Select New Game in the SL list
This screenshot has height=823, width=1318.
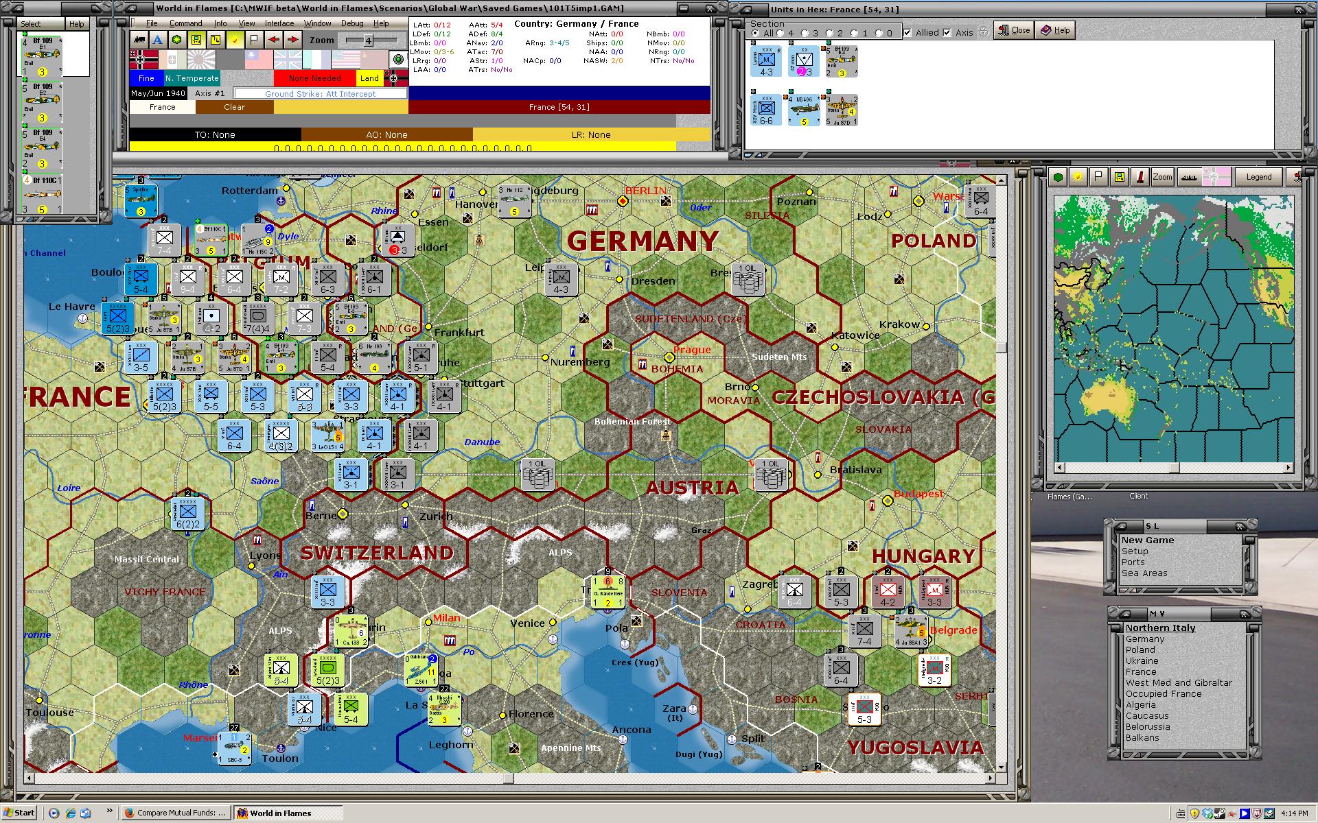click(x=1148, y=540)
